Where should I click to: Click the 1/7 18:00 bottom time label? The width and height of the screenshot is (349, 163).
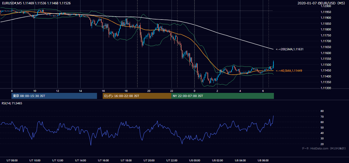126,160
